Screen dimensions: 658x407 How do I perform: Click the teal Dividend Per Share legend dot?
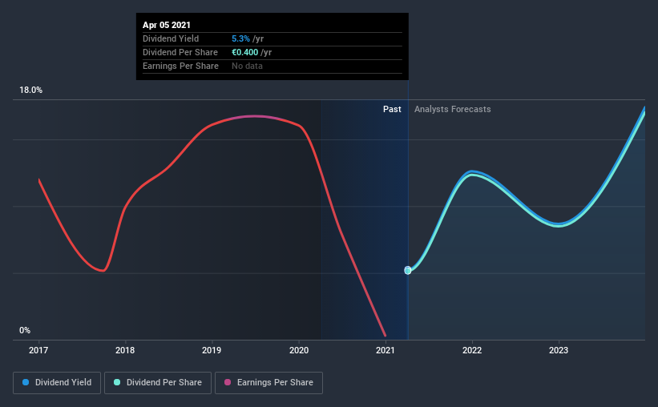(x=117, y=382)
